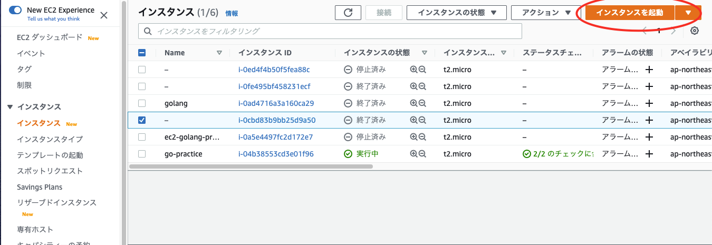Screen dimensions: 712x245
Task: Zoom in icon for instance i-0cbd83b9bb25d9a50
Action: pyautogui.click(x=414, y=120)
